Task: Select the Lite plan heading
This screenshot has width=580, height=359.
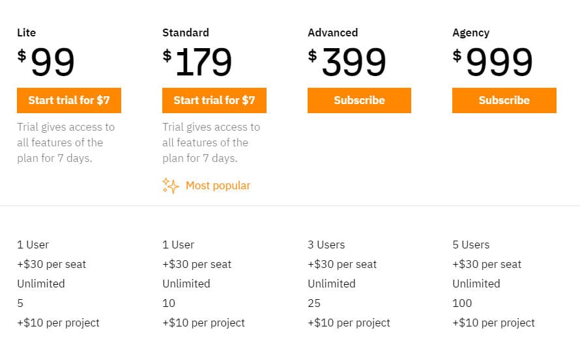Action: 27,33
